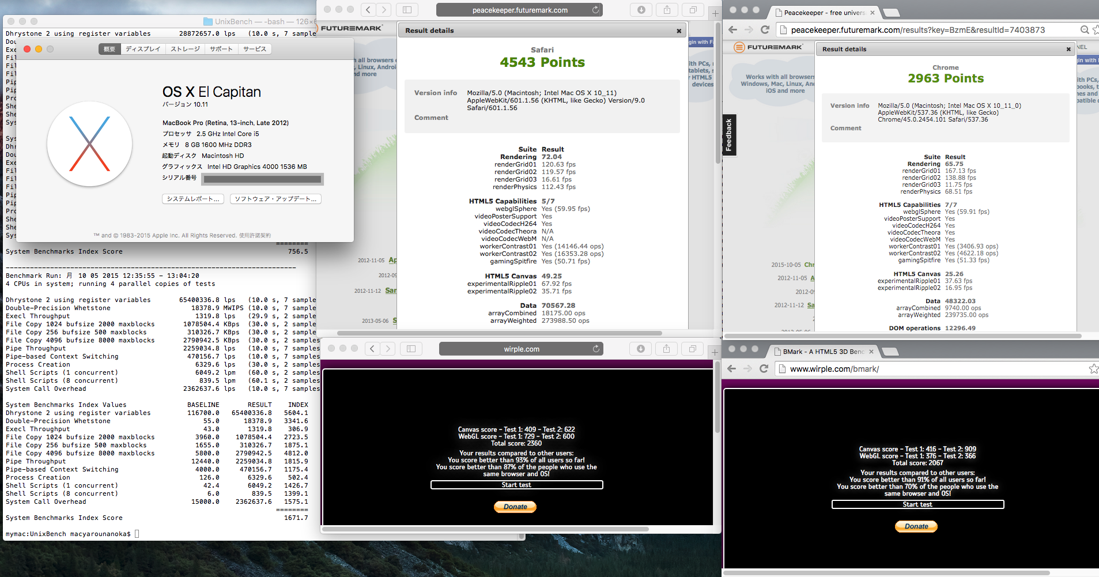Viewport: 1099px width, 577px height.
Task: Select the Peacekeeper tab in Chrome
Action: tap(824, 13)
